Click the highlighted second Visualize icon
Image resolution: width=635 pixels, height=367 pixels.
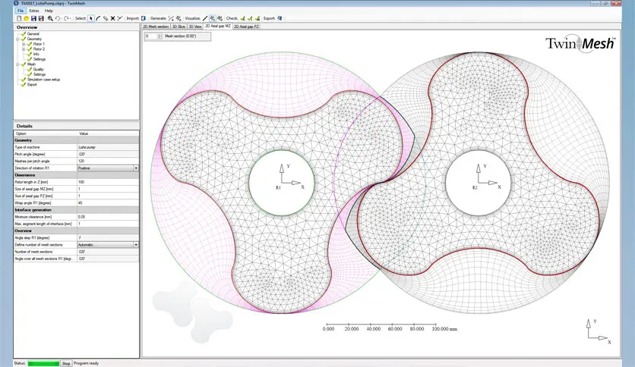(x=212, y=19)
